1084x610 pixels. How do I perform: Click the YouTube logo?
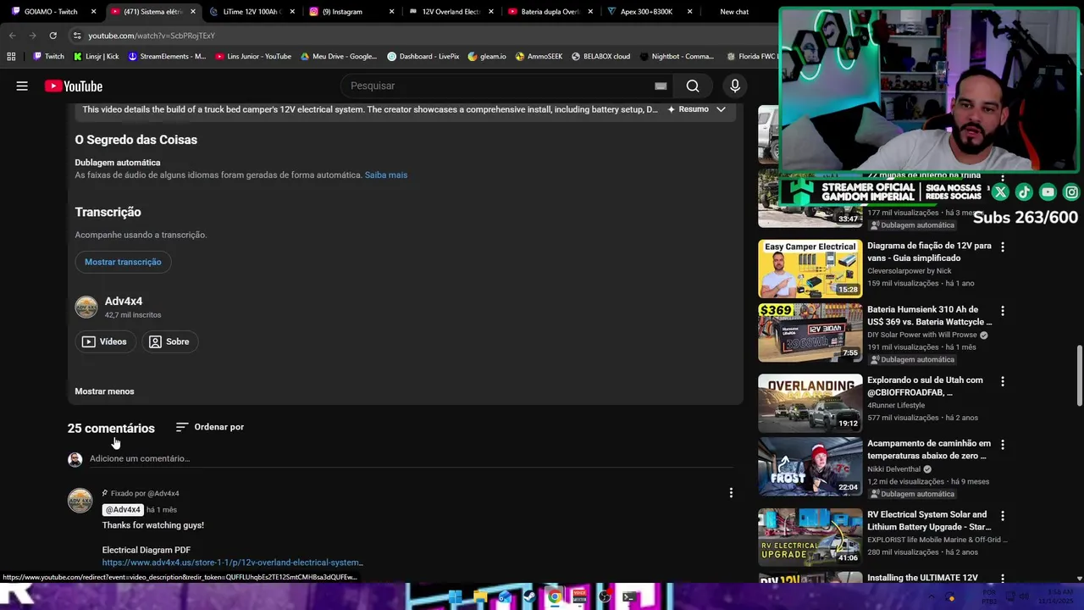(x=74, y=86)
